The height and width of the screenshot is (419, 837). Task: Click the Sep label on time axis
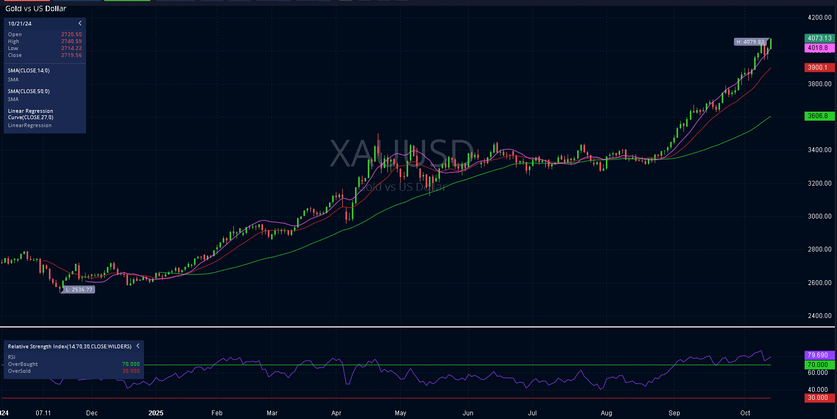(674, 413)
